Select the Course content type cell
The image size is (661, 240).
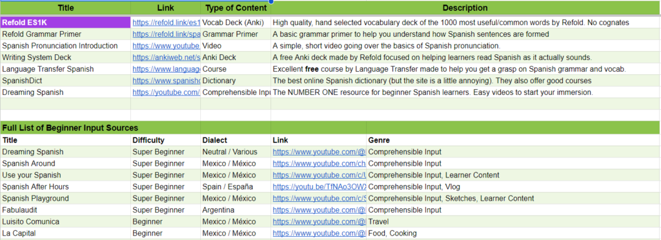(x=236, y=68)
